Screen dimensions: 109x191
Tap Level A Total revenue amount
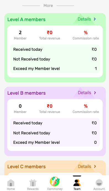(50, 32)
